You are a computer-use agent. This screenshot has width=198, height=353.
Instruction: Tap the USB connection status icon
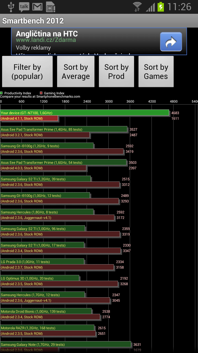[x=11, y=7]
